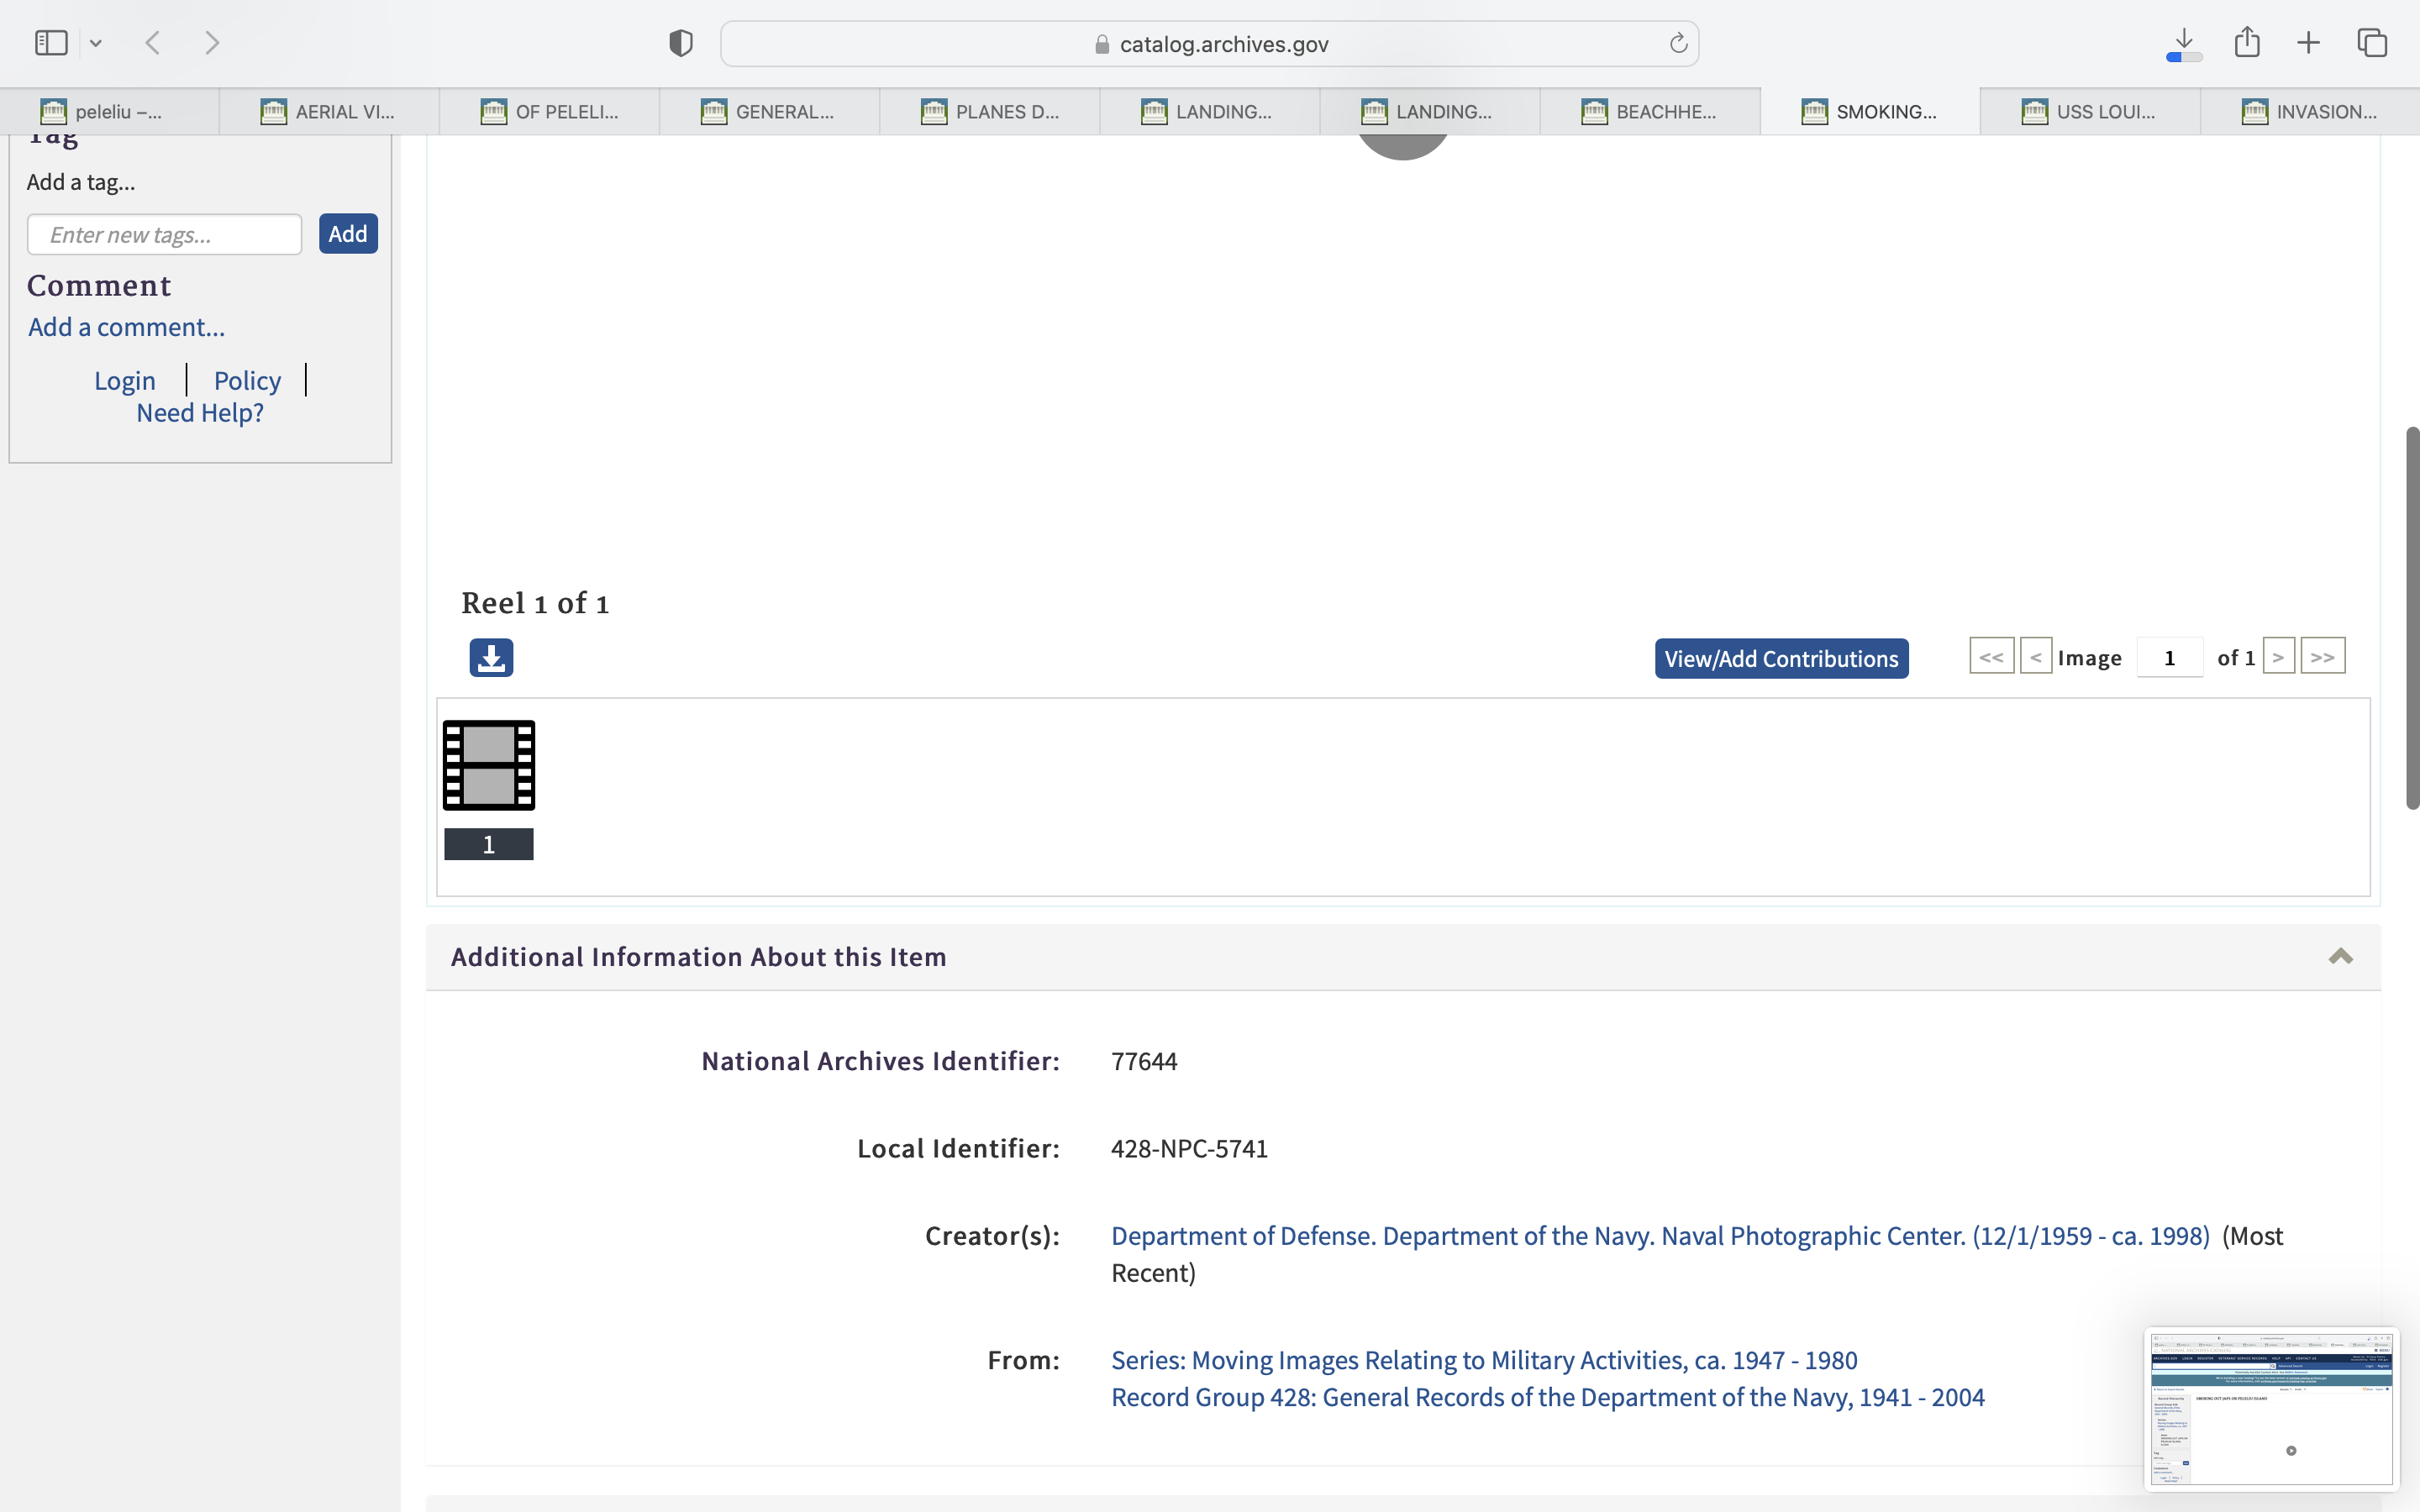Go back with the back arrow
The image size is (2420, 1512).
click(153, 43)
